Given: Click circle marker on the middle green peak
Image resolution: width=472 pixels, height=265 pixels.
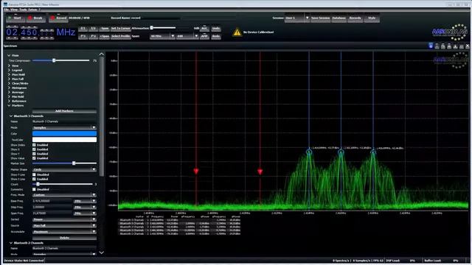Looking at the screenshot, I should (341, 152).
